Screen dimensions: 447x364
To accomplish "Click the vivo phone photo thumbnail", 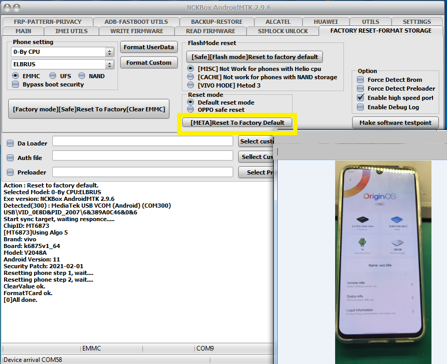I will click(383, 262).
